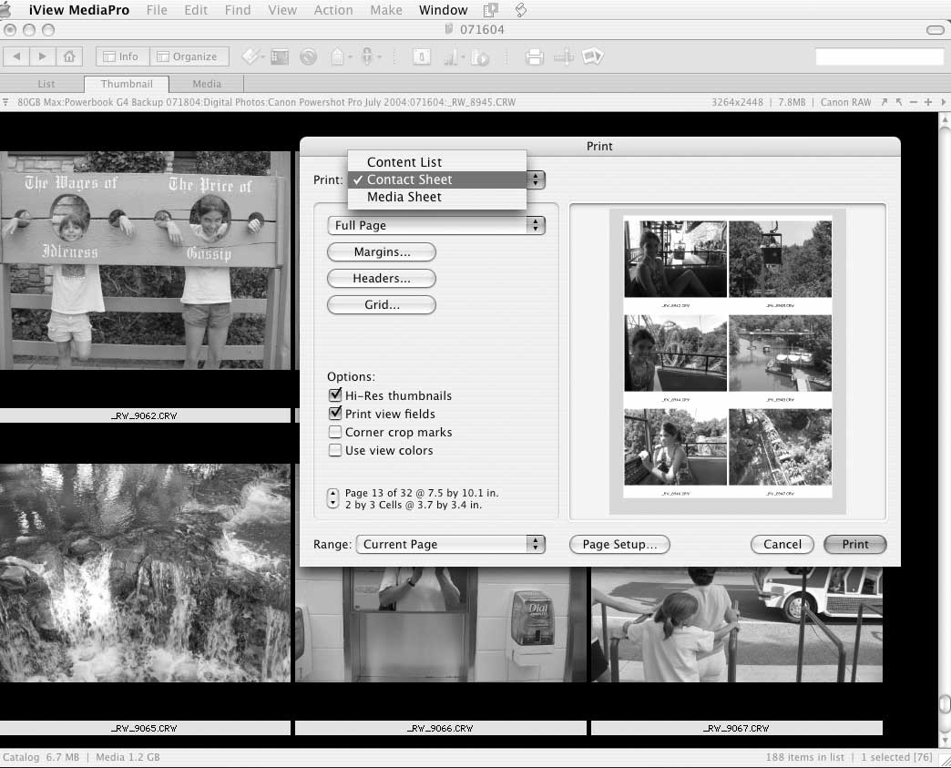Click the Print button

[x=855, y=544]
